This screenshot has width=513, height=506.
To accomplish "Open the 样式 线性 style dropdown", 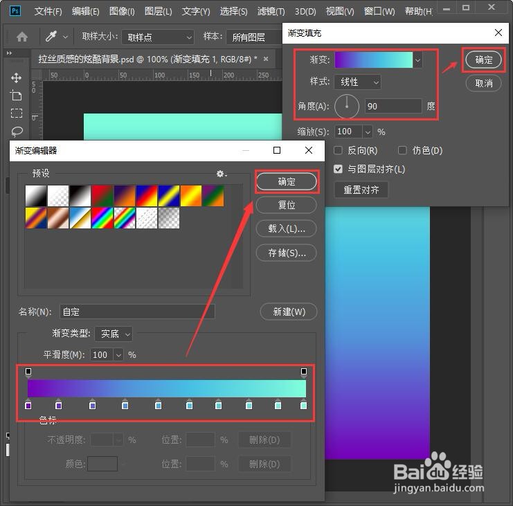I will pyautogui.click(x=358, y=82).
